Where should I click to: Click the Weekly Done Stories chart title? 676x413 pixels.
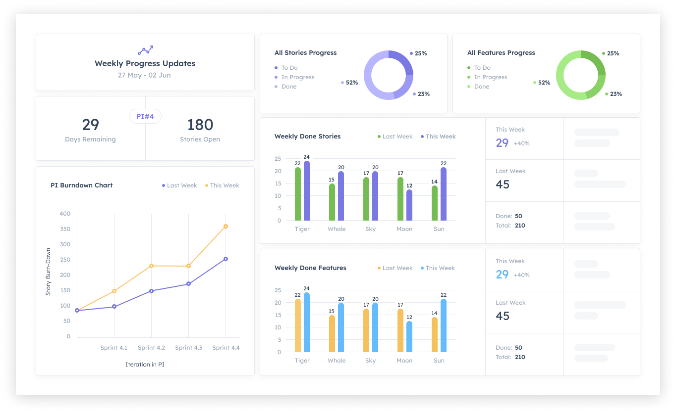coord(308,137)
